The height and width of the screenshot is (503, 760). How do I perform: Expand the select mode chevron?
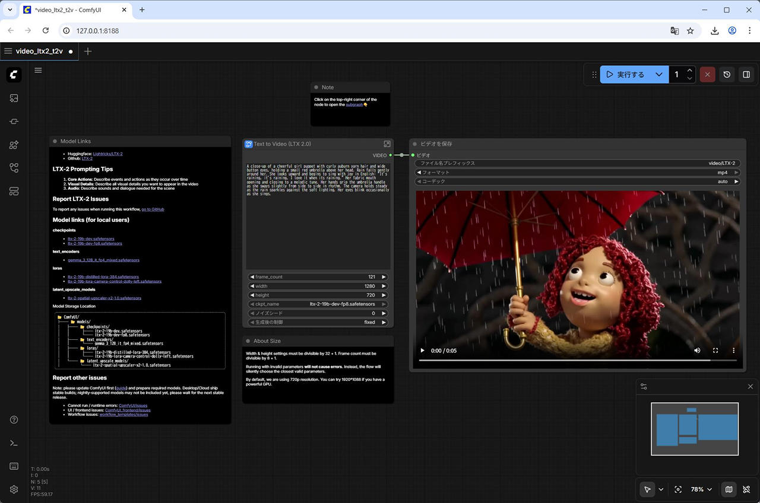(x=661, y=489)
